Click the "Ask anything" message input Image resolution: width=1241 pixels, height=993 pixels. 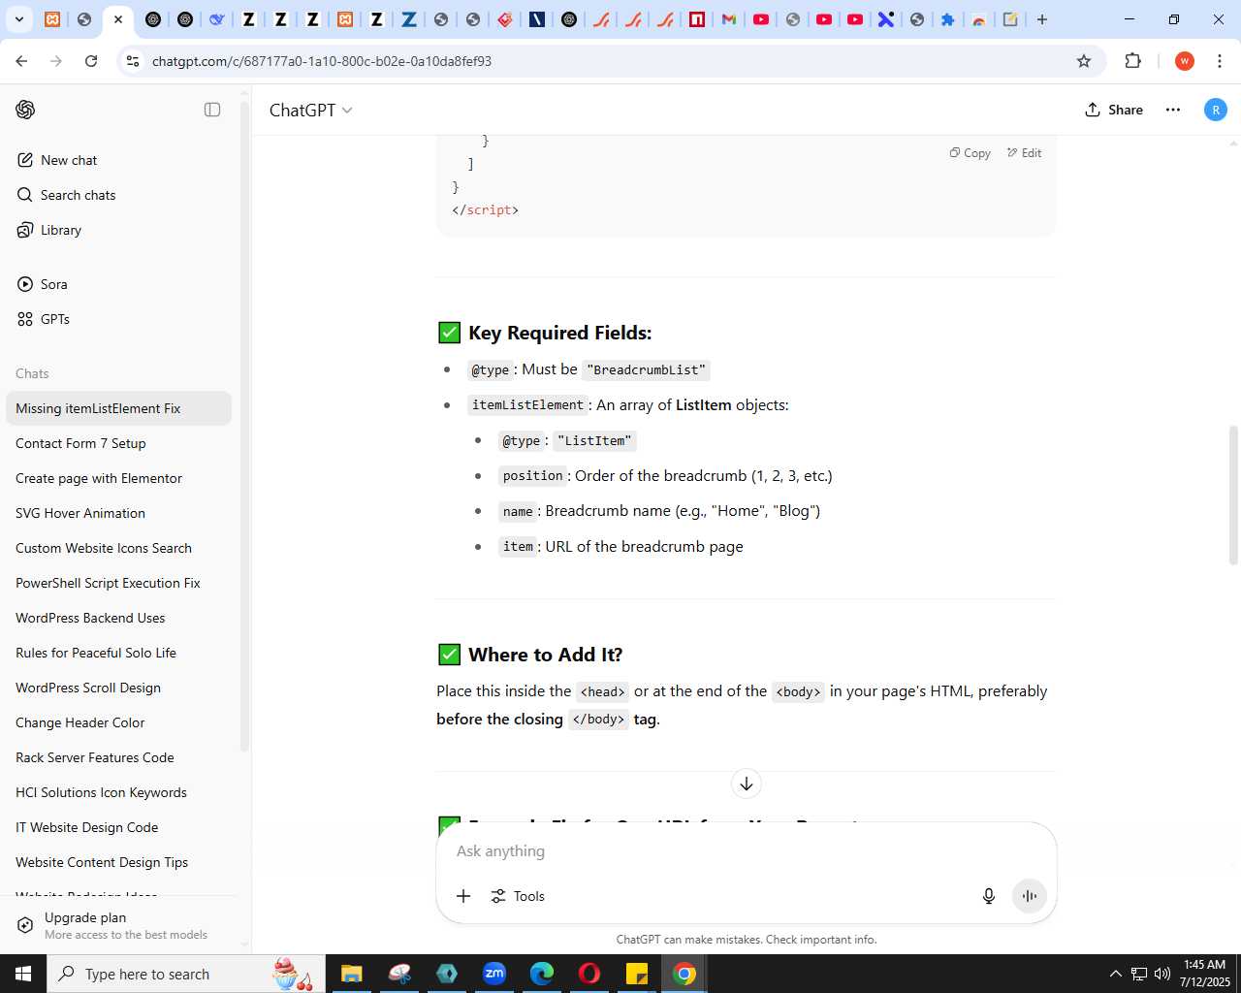coord(747,850)
